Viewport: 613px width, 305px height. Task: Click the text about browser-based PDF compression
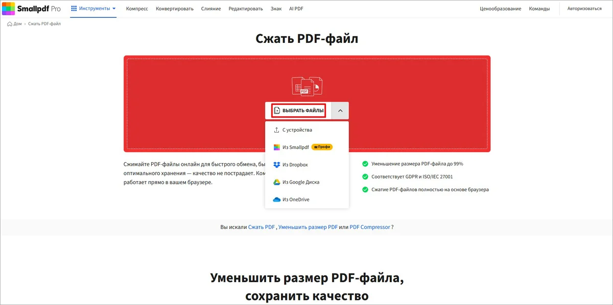pyautogui.click(x=430, y=190)
